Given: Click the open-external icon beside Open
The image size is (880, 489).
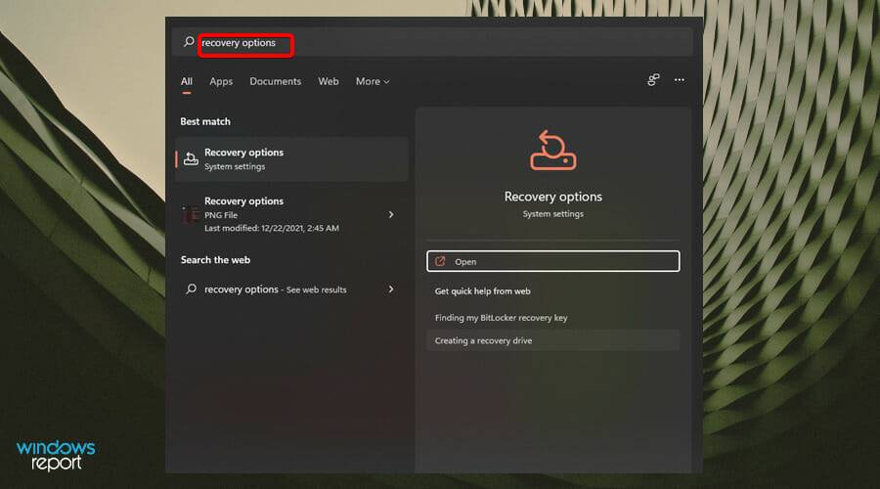Looking at the screenshot, I should (441, 261).
